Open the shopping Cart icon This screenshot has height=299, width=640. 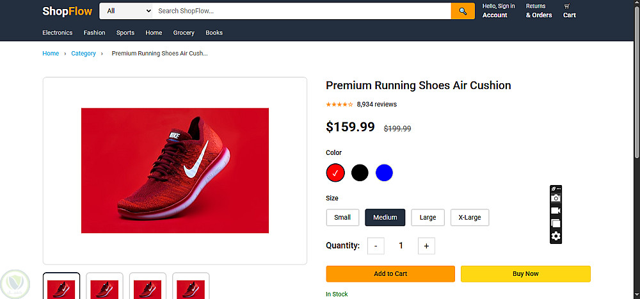pos(569,11)
